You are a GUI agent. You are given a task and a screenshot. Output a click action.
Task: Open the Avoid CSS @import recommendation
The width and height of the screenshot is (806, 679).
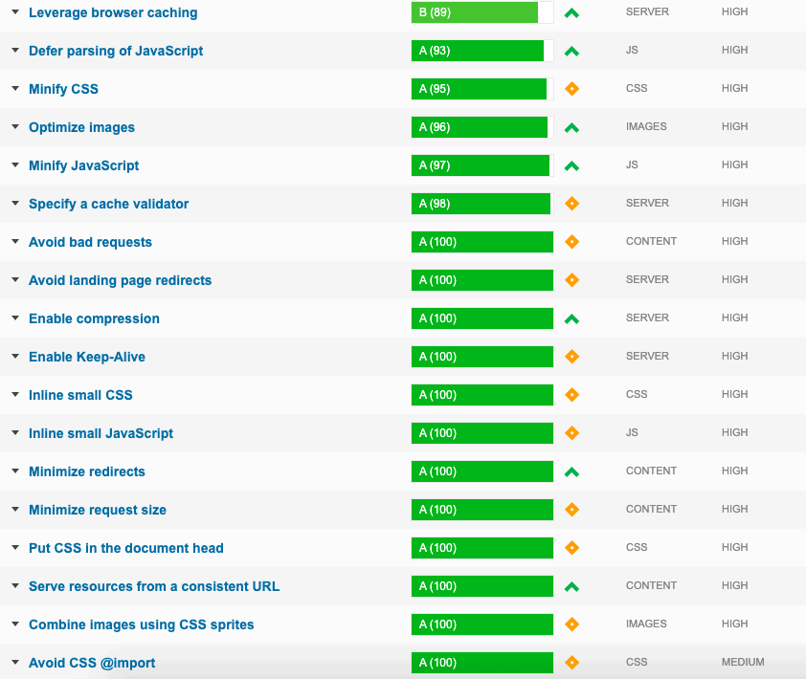click(x=92, y=663)
